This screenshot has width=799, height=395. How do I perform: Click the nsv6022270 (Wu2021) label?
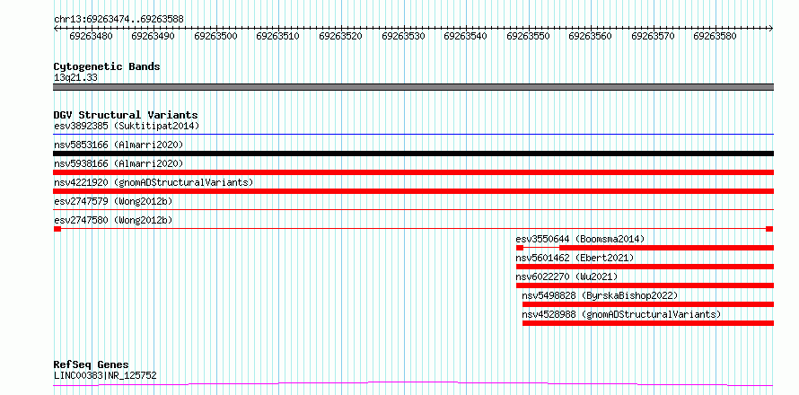tap(566, 276)
